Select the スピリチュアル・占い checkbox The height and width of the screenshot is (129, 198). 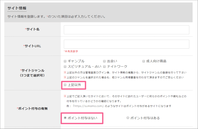tap(65, 66)
